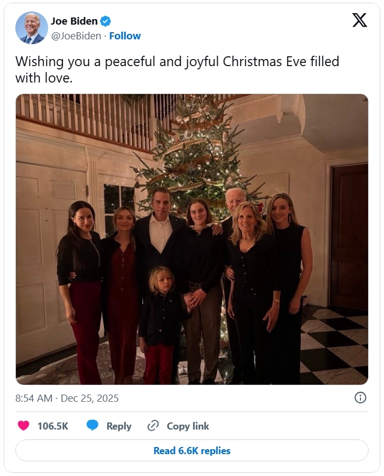Image resolution: width=384 pixels, height=476 pixels.
Task: Like the post with the heart icon
Action: pyautogui.click(x=24, y=426)
